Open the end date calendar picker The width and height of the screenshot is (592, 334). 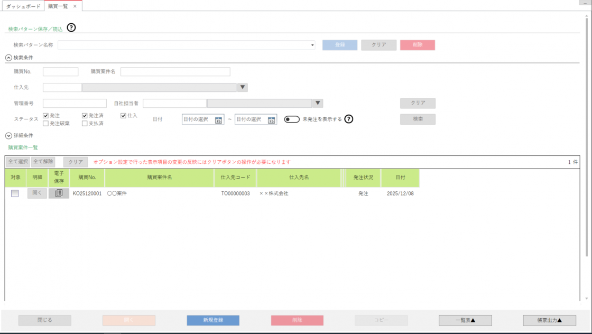click(x=271, y=120)
